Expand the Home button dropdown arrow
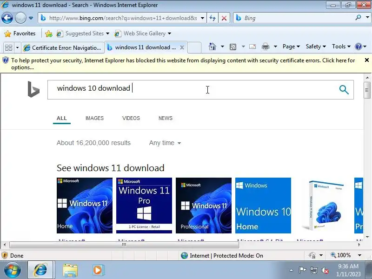This screenshot has width=372, height=279. click(x=222, y=46)
